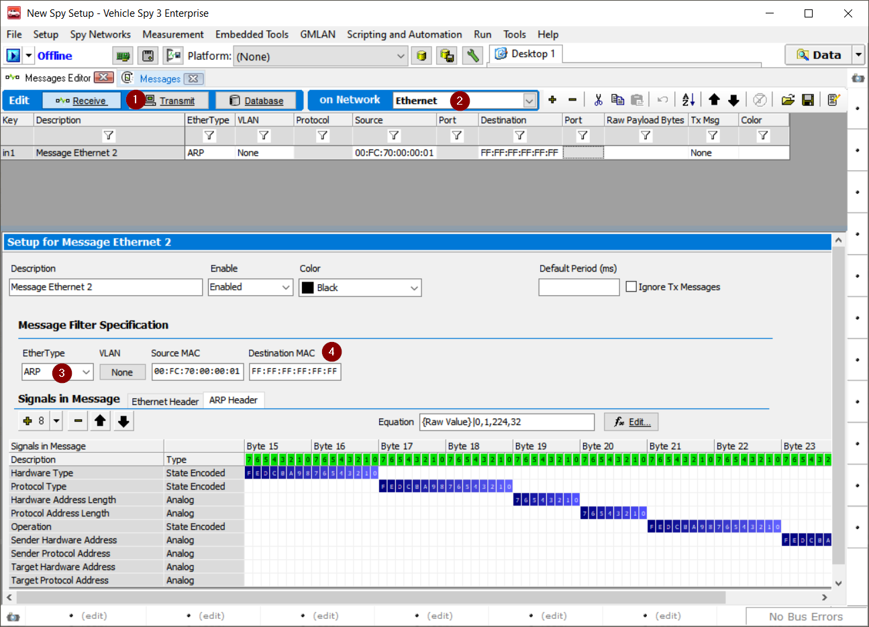The width and height of the screenshot is (869, 627).
Task: Click the plus add message icon
Action: point(552,100)
